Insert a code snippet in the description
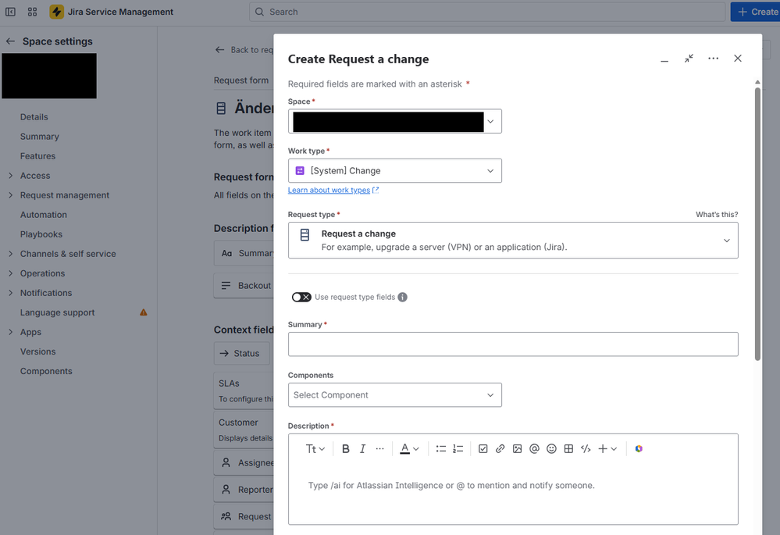780x535 pixels. [x=586, y=448]
